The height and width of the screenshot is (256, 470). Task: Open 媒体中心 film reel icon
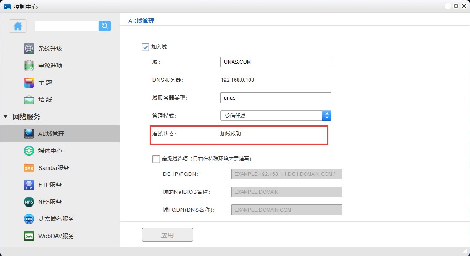point(29,151)
